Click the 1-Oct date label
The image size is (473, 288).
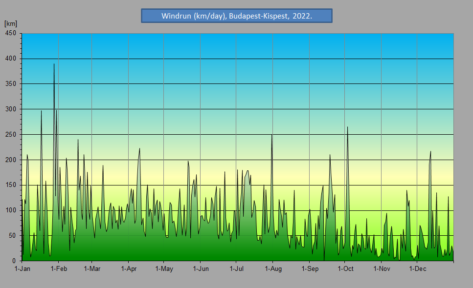[x=345, y=268]
